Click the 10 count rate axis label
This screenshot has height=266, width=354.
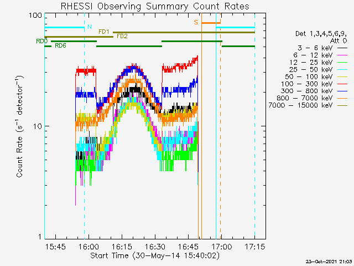38,126
